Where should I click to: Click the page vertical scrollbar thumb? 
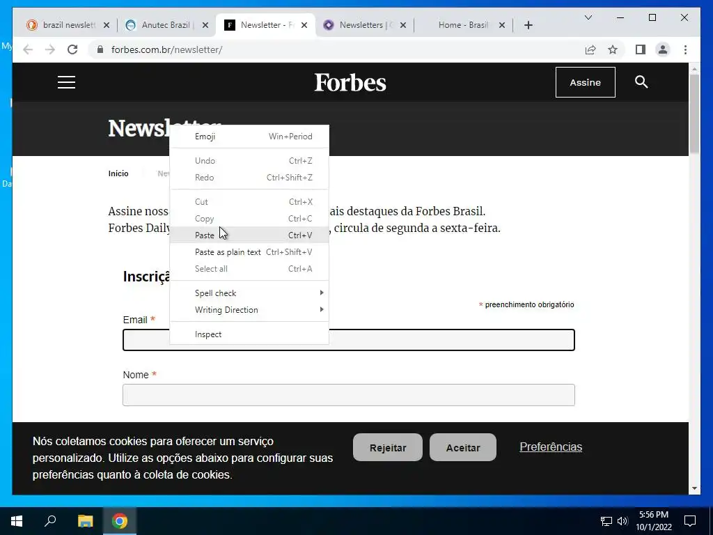694,114
